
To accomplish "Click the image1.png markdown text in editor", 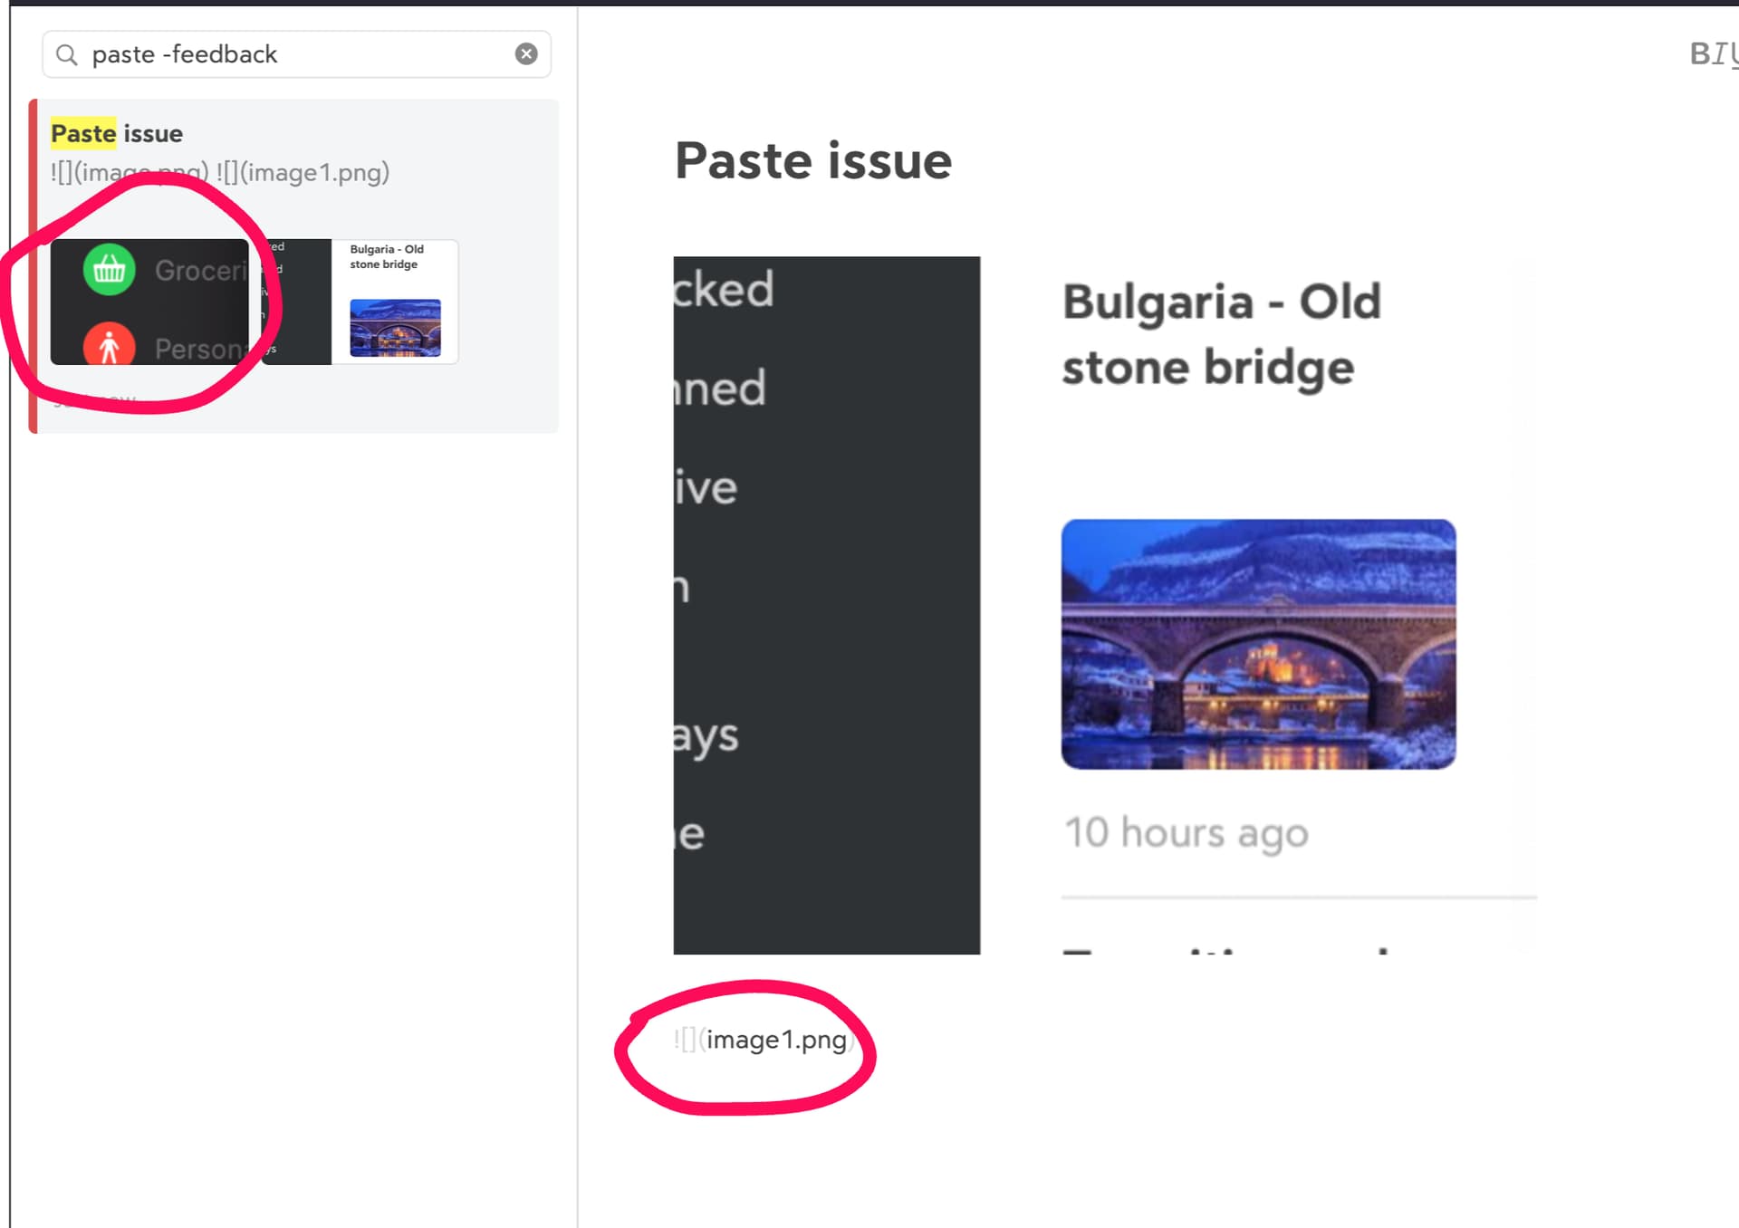I will coord(764,1040).
